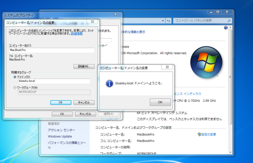Image resolution: width=253 pixels, height=163 pixels.
Task: Open パフォーマンスの情報とツール link
Action: tap(67, 145)
